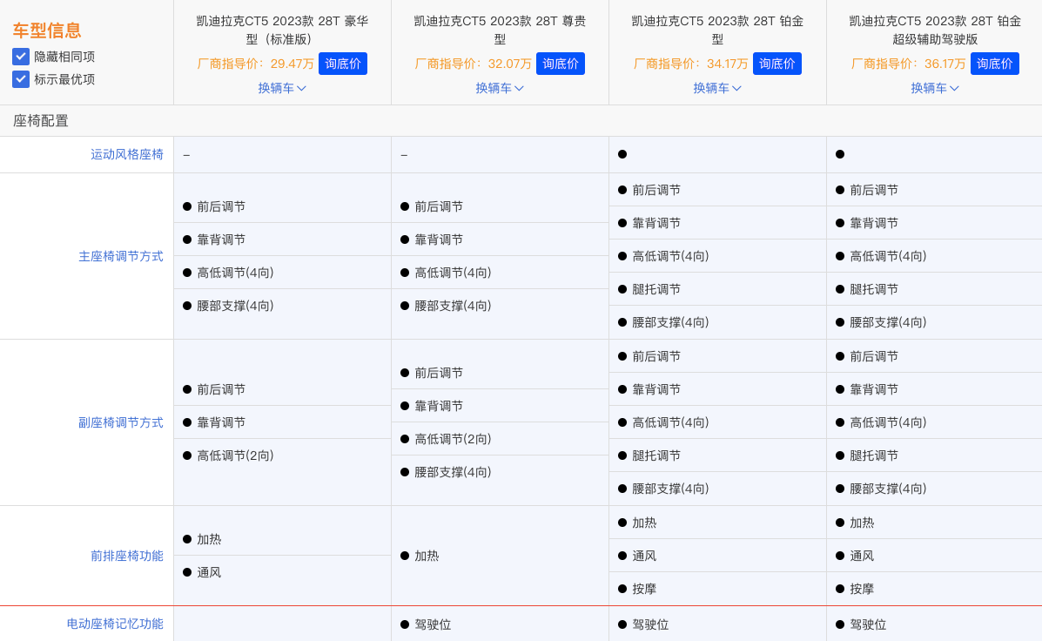
Task: Click 加热 in 尊贵型 前排座椅功能 cell
Action: pyautogui.click(x=427, y=556)
